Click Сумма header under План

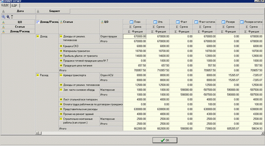135,27
